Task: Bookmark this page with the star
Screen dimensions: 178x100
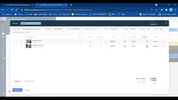Action: click(156, 10)
